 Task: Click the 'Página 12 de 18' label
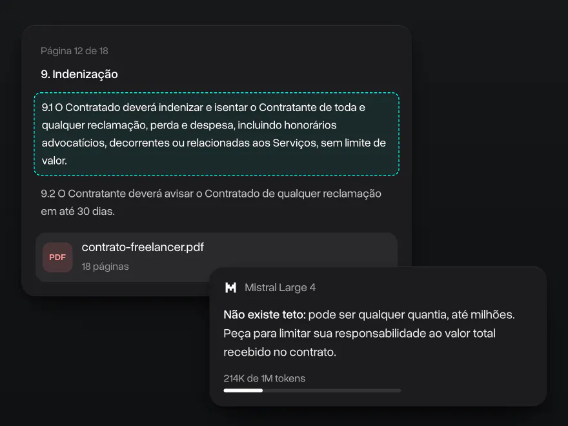74,51
